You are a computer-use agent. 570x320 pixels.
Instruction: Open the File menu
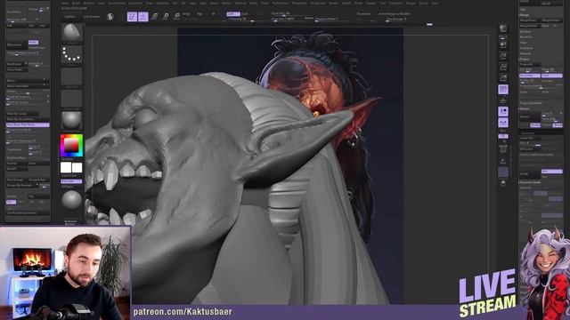pyautogui.click(x=183, y=3)
